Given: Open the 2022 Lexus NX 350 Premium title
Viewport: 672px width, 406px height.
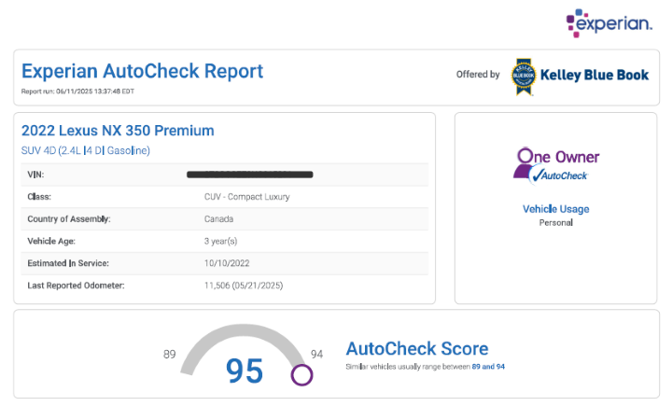Looking at the screenshot, I should pos(118,131).
